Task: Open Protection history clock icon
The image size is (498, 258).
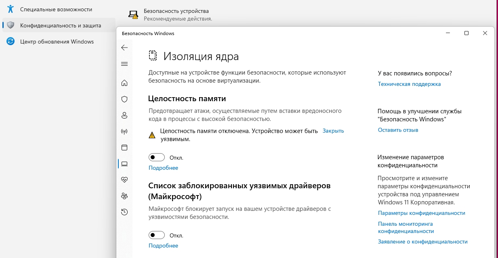Action: click(124, 212)
